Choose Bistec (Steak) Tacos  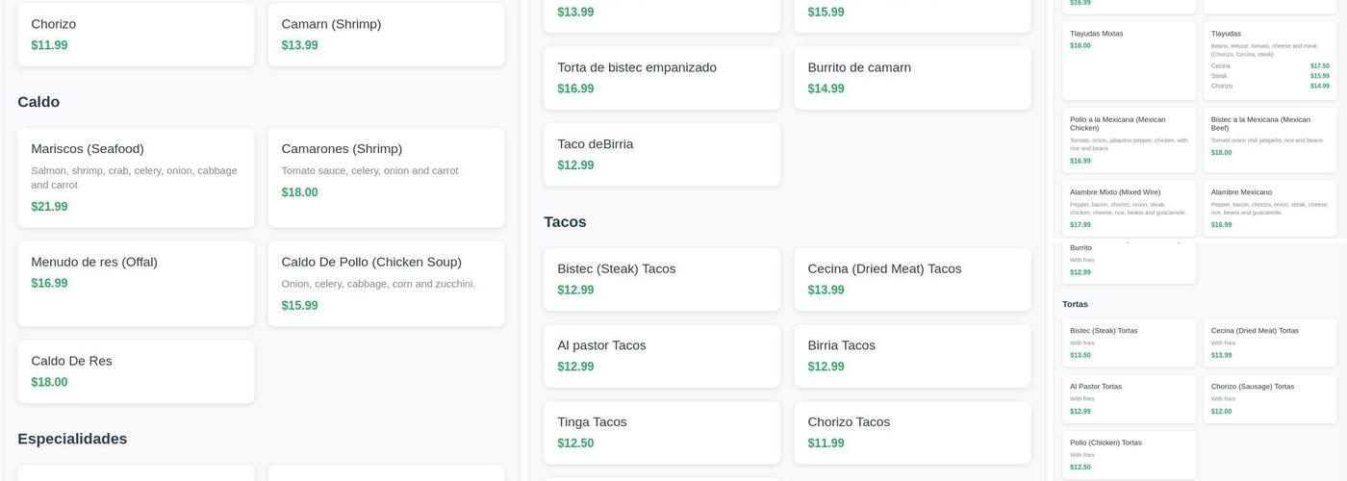coord(662,279)
